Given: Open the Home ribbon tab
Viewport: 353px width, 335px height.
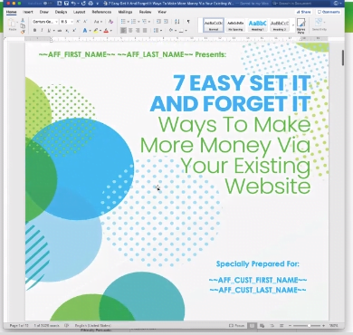Looking at the screenshot, I should click(12, 12).
